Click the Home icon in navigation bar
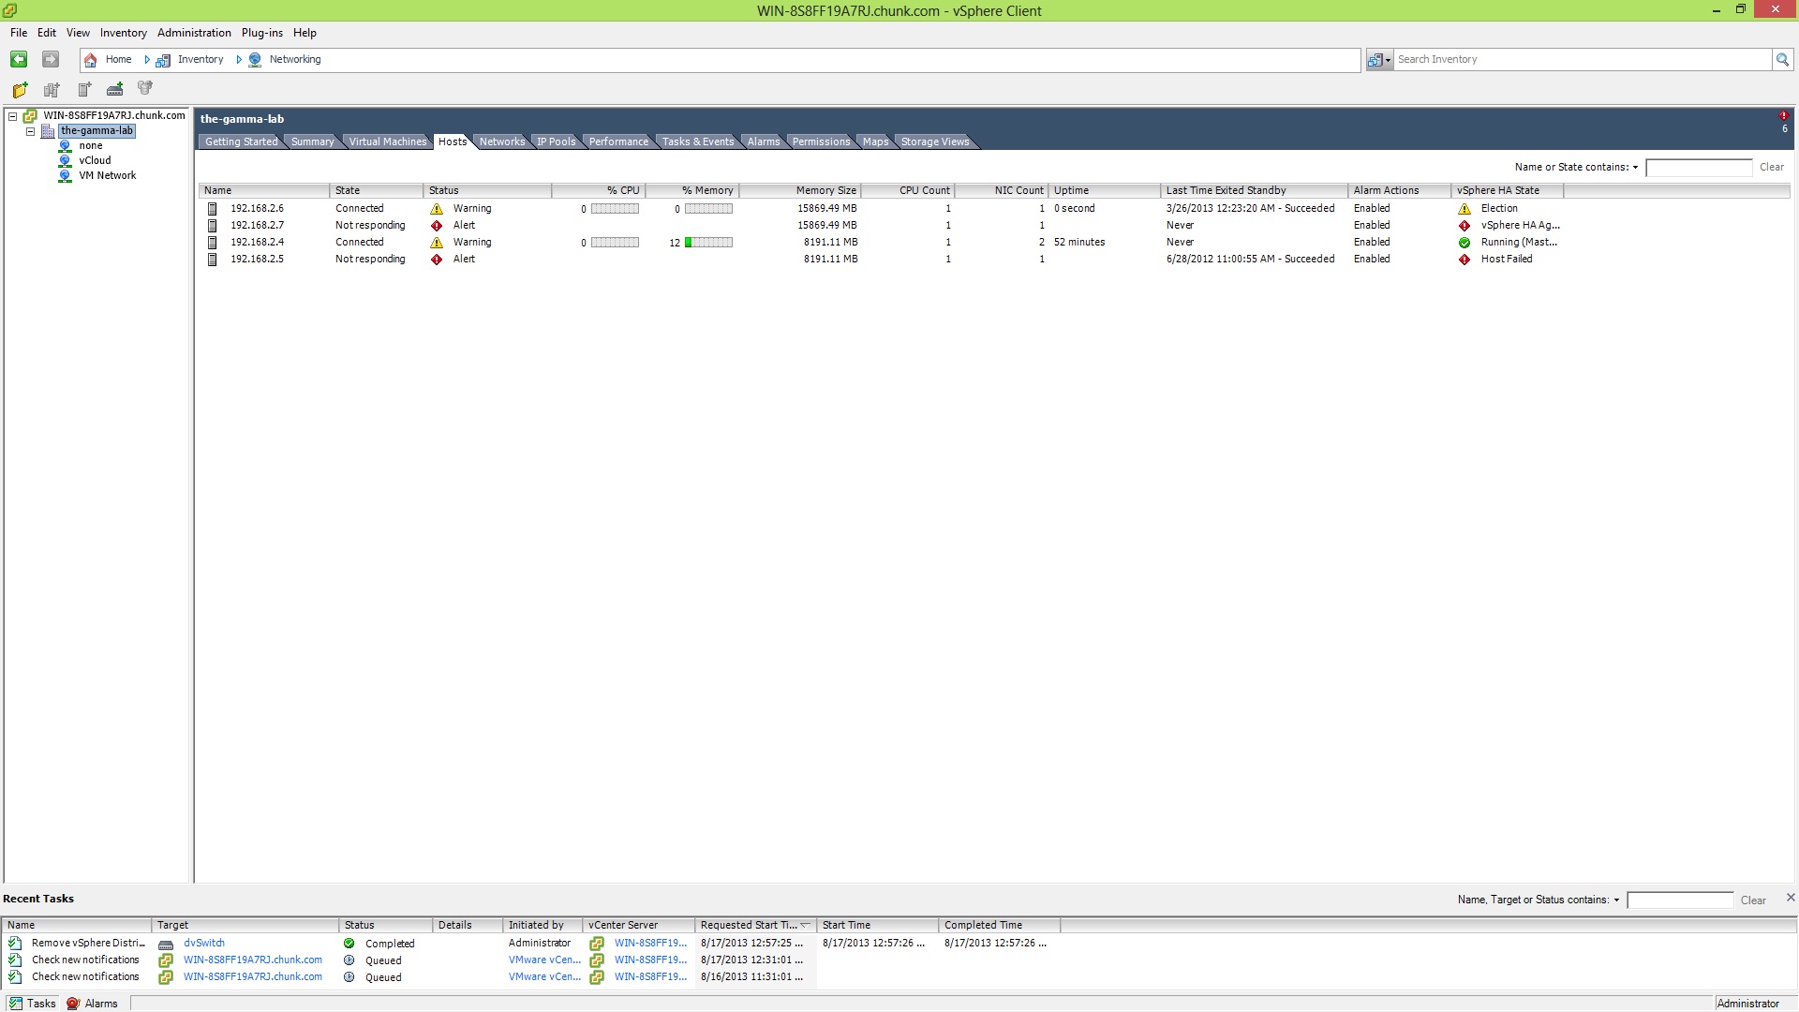 click(91, 60)
